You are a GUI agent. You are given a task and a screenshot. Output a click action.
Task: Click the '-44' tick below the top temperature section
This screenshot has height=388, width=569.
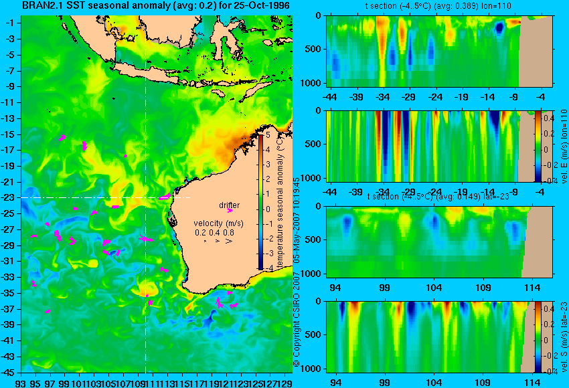click(x=329, y=97)
